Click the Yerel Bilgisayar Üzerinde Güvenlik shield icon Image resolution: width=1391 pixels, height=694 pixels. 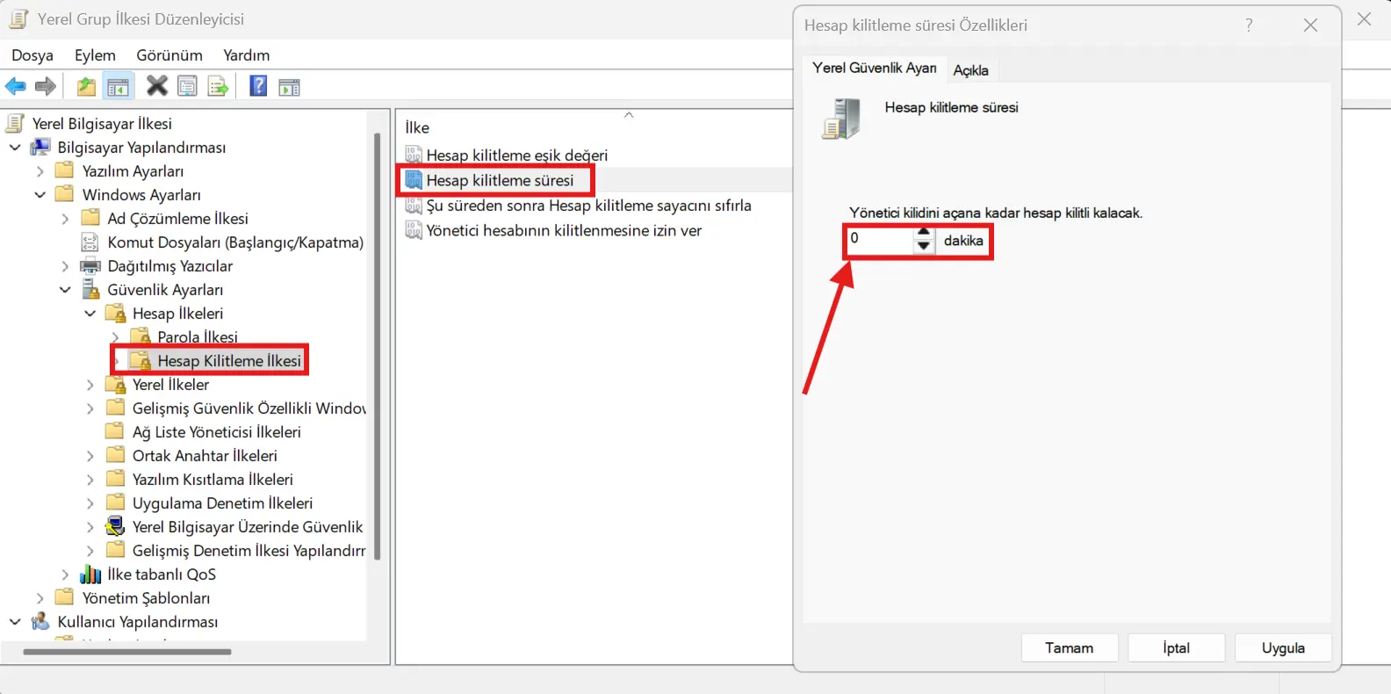click(x=115, y=526)
